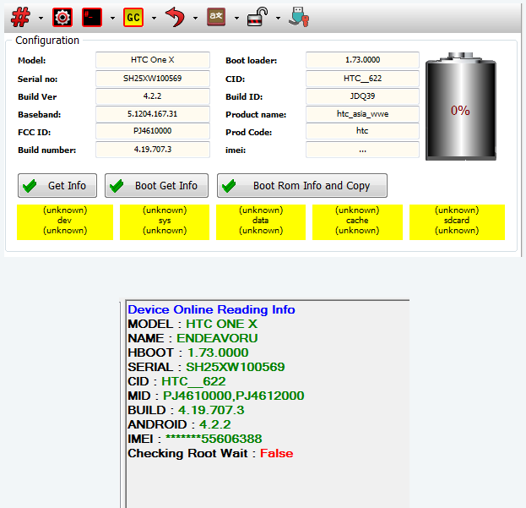Click the yellow sdcard partition box

tap(458, 222)
